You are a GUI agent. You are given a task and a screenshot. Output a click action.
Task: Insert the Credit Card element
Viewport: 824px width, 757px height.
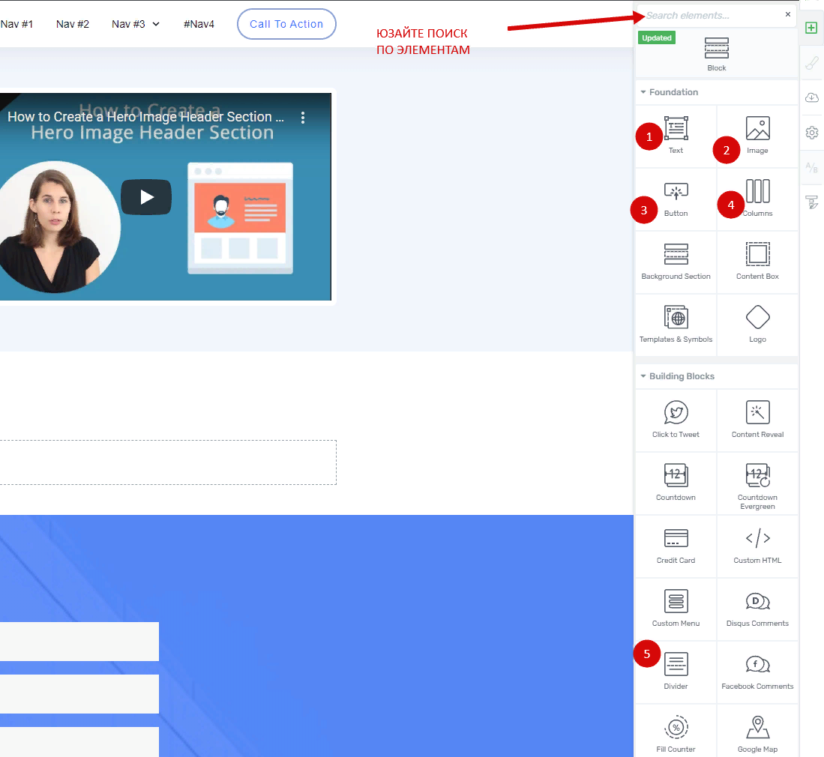tap(676, 546)
